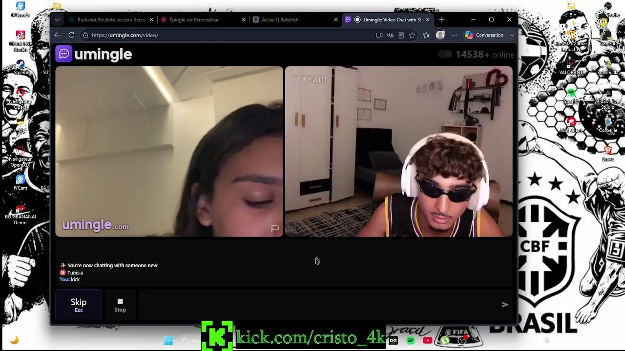Open Corbeille recycle bin
Image resolution: width=625 pixels, height=351 pixels.
(608, 125)
